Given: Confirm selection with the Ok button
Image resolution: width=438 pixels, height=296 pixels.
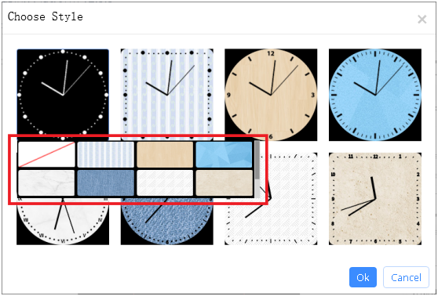Looking at the screenshot, I should [x=363, y=277].
